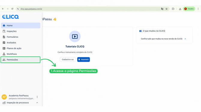Click the 'Tutoriais CLICQ' heading
The height and width of the screenshot is (112, 201).
click(x=75, y=46)
